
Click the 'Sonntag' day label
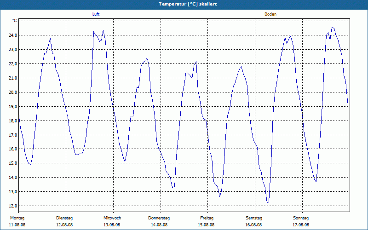point(301,218)
